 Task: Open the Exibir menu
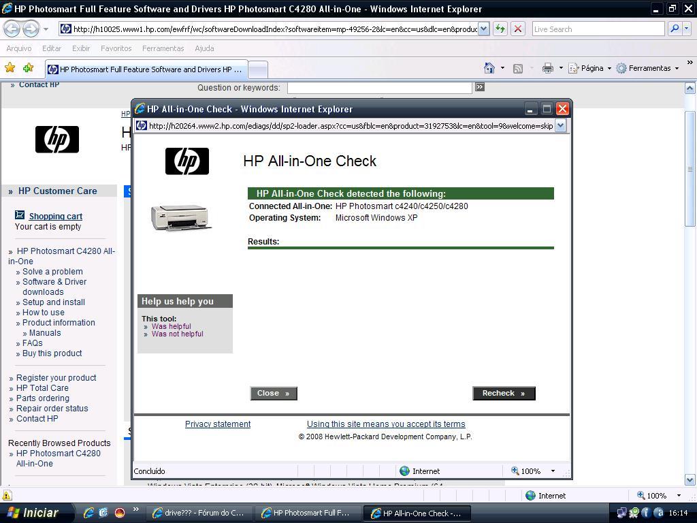(x=81, y=48)
